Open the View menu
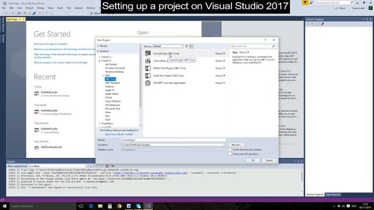374x210 pixels. coord(19,8)
